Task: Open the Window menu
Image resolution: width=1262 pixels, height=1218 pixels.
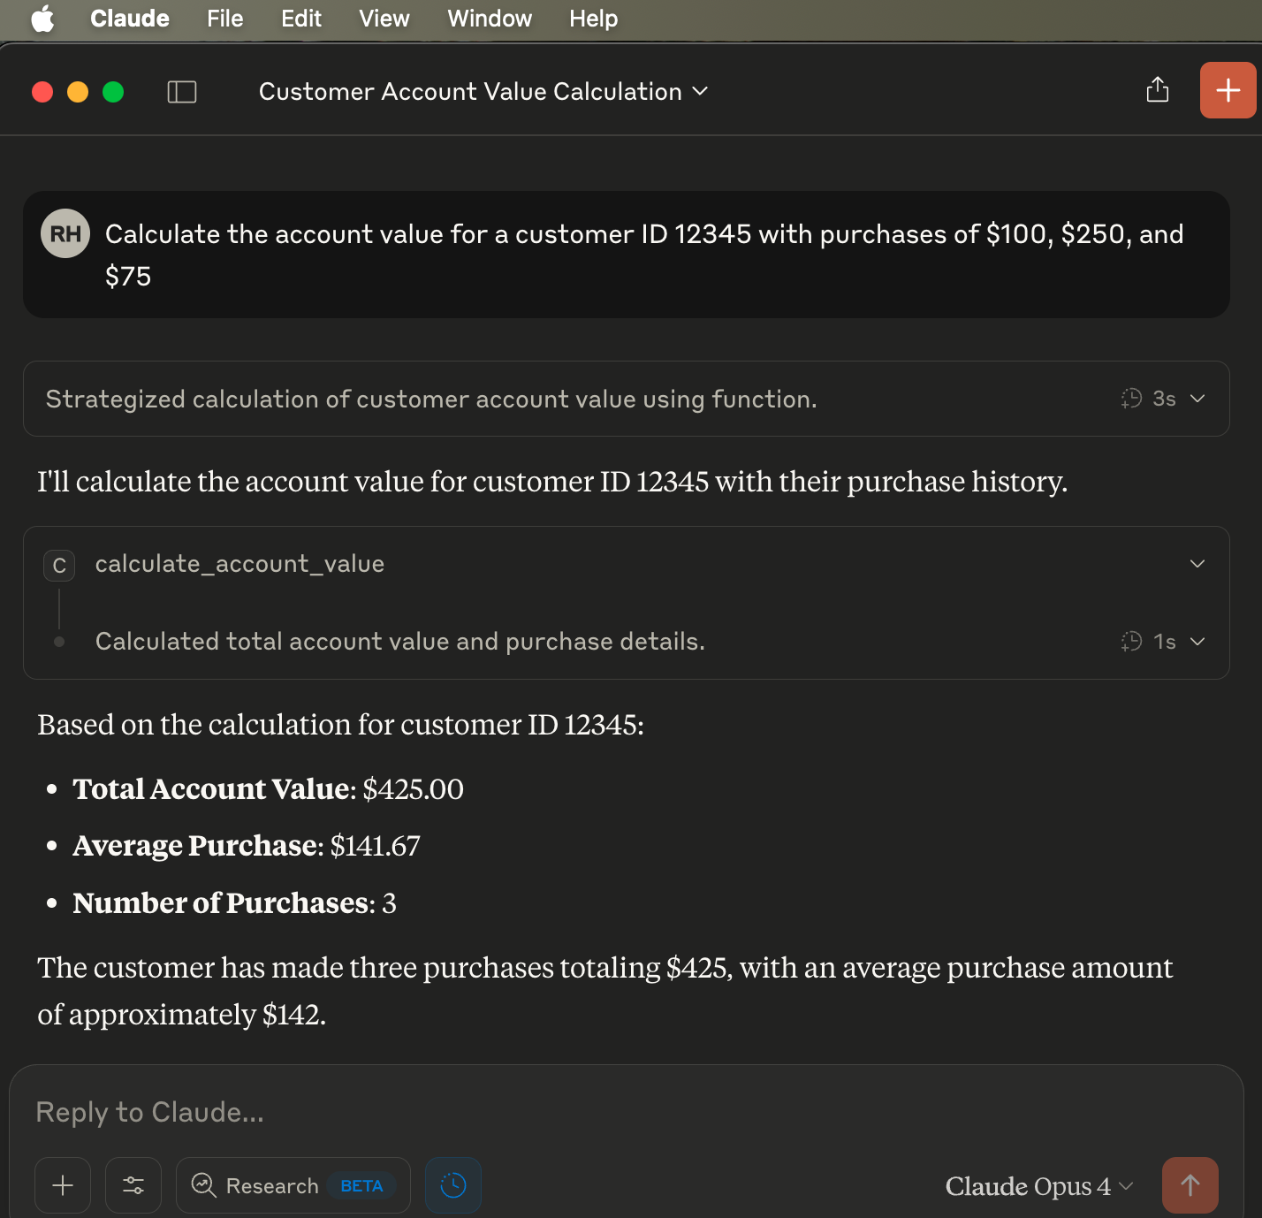Action: click(490, 19)
